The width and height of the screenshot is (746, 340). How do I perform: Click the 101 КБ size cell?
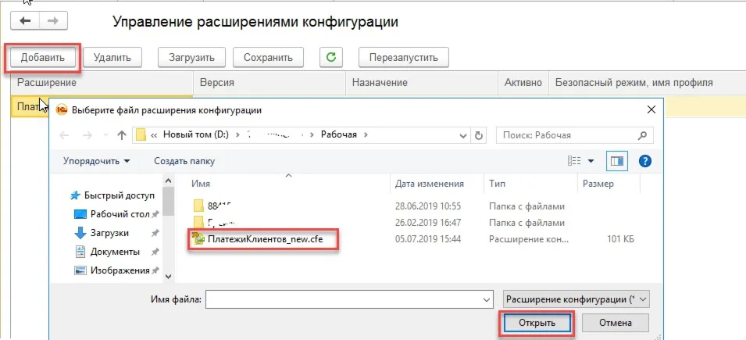[620, 239]
